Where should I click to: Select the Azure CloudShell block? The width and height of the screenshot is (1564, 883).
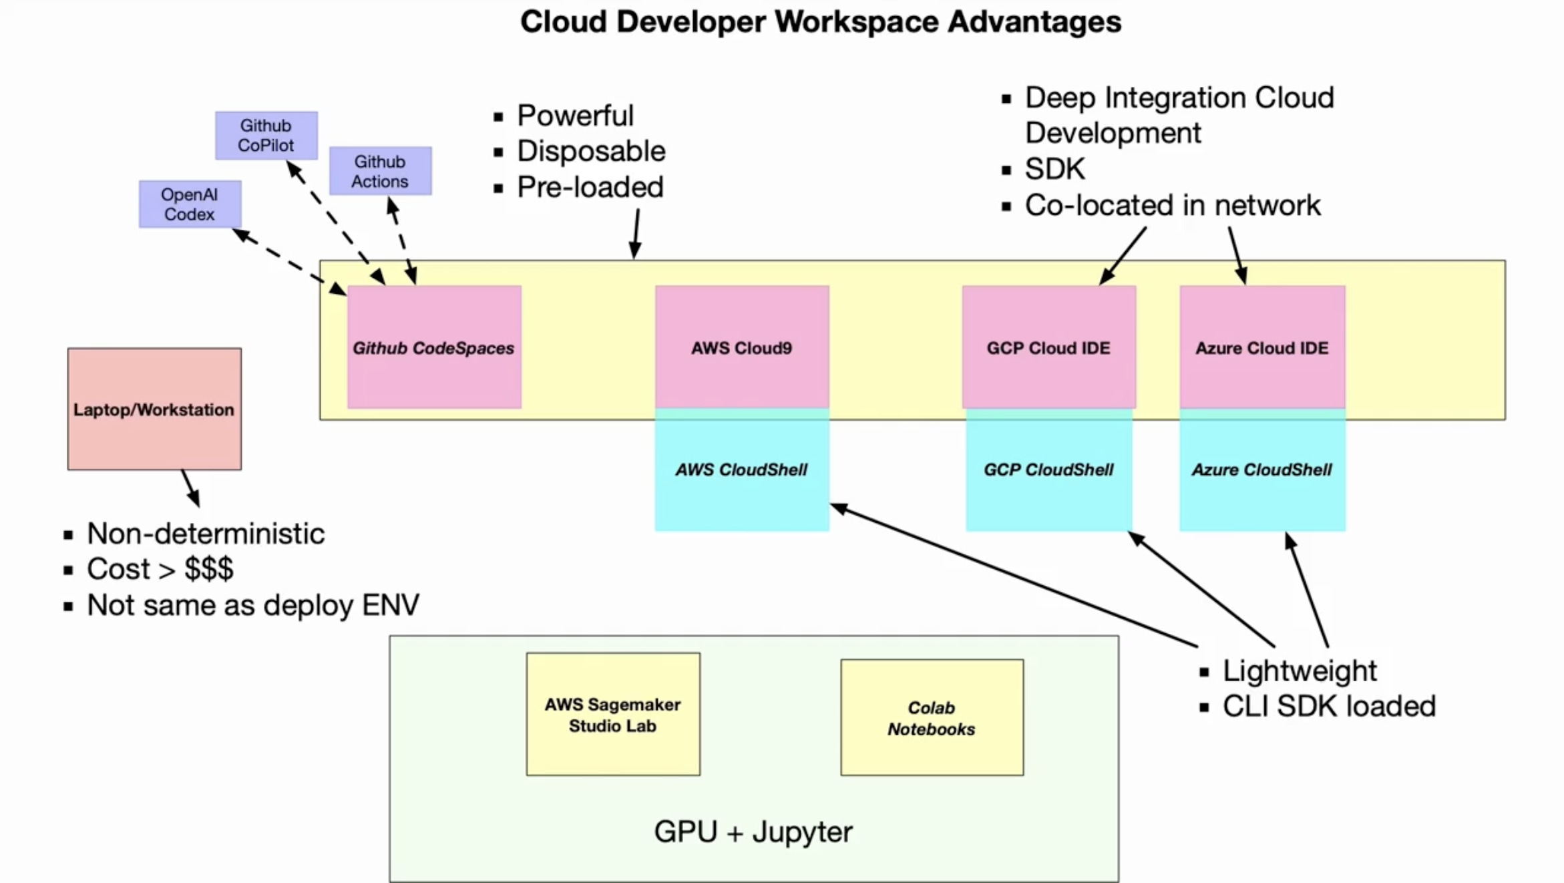pyautogui.click(x=1262, y=470)
